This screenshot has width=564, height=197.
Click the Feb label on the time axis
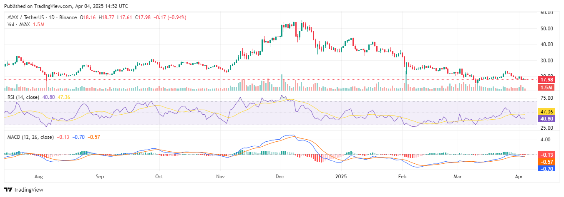click(402, 176)
